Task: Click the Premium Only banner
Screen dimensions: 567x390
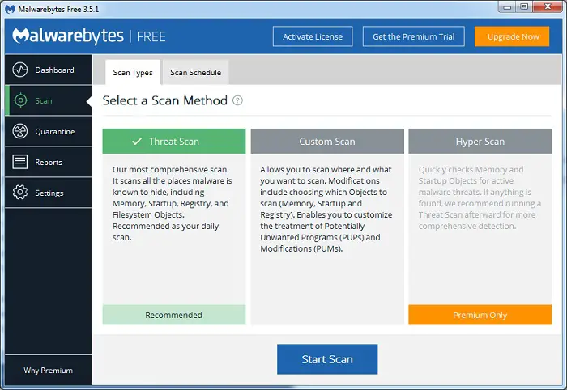Action: (480, 315)
